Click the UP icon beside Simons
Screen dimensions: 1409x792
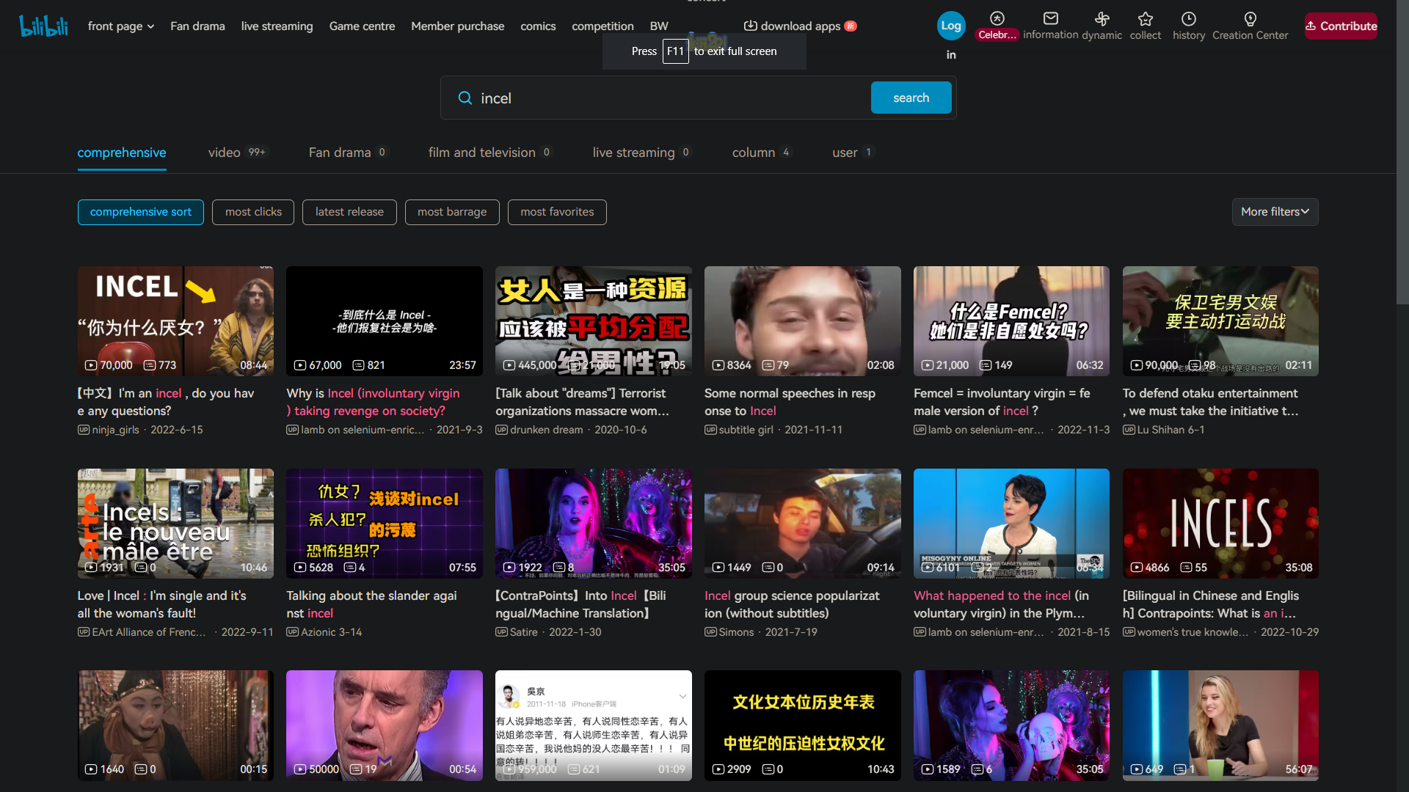pyautogui.click(x=710, y=632)
